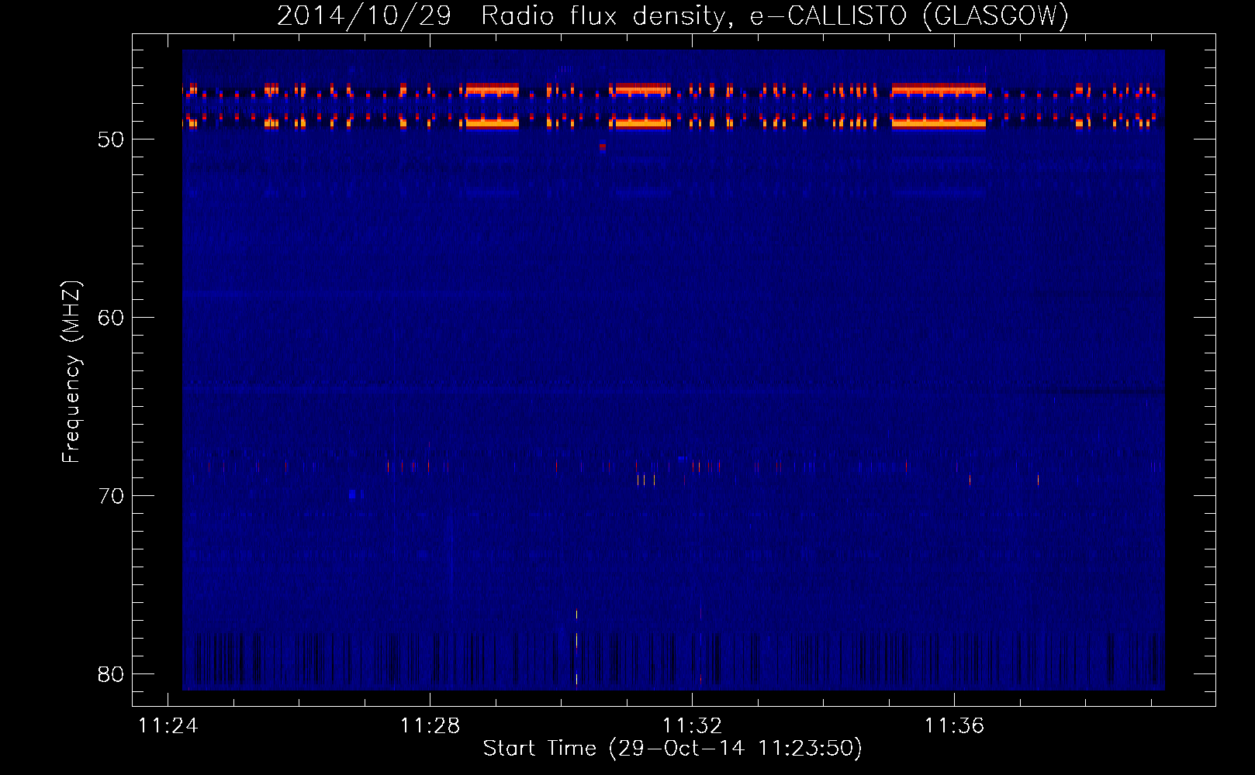Click the 'Start Time (29-Oct-14 11:23:50)' label
Viewport: 1255px width, 775px height.
[x=672, y=748]
